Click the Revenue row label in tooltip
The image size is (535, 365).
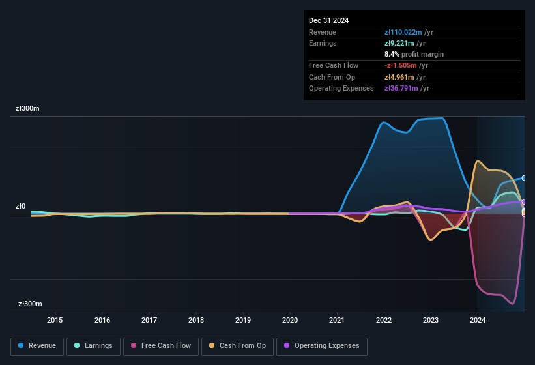tap(323, 32)
